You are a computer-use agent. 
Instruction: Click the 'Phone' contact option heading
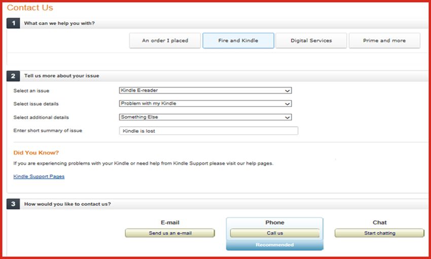(275, 223)
